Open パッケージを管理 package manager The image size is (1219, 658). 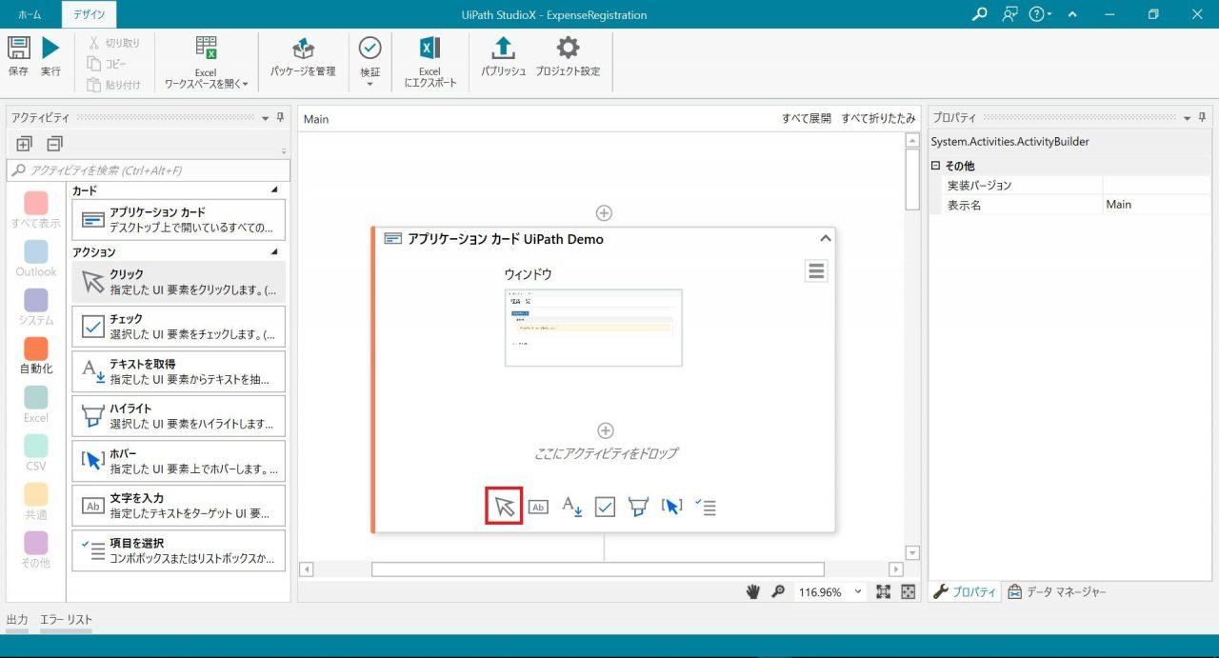tap(303, 57)
